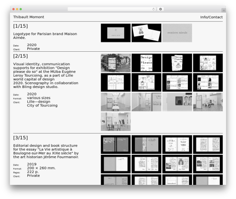Screen dimensions: 236x199
Task: Open grey book covers thumbnail in project 3
Action: [116, 144]
